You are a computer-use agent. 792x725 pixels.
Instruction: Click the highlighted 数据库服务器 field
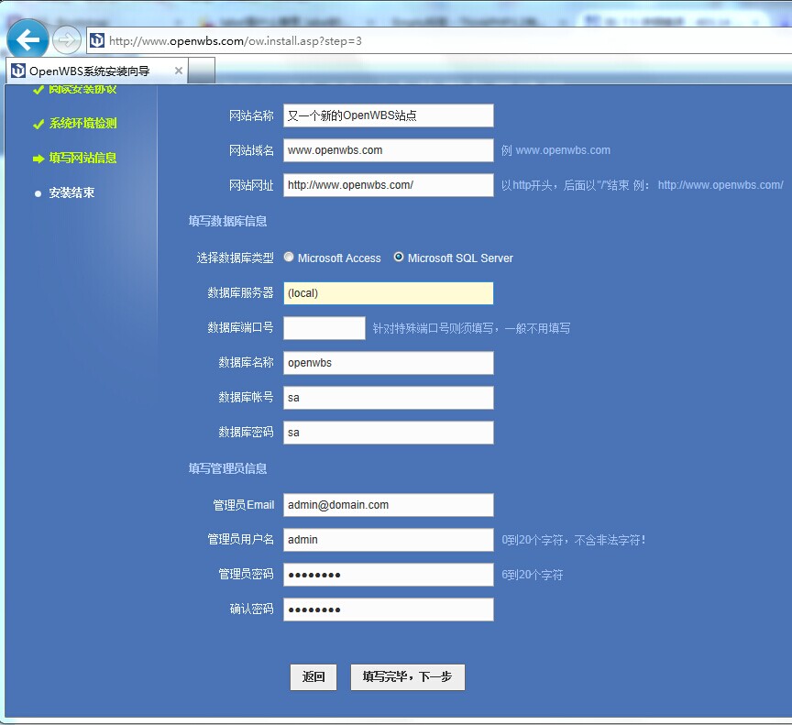click(x=388, y=292)
